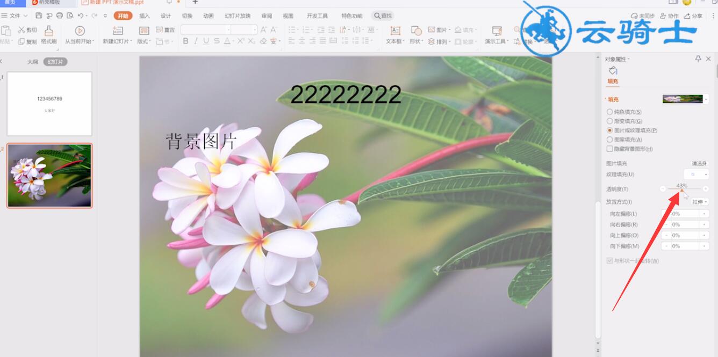The image size is (718, 357).
Task: Open 演示工具 presentation tools
Action: 496,35
